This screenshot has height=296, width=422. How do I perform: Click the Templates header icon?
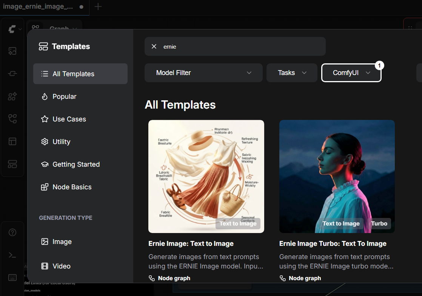(43, 46)
